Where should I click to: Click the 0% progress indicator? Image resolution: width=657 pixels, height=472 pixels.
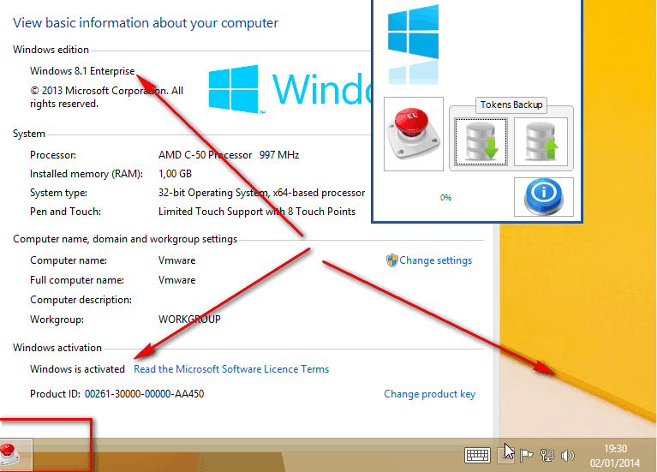(445, 197)
